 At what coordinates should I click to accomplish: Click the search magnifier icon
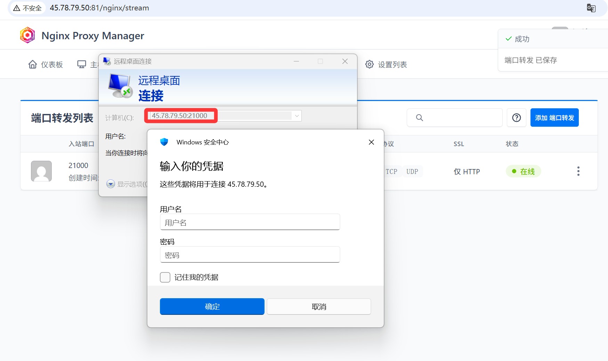tap(420, 118)
